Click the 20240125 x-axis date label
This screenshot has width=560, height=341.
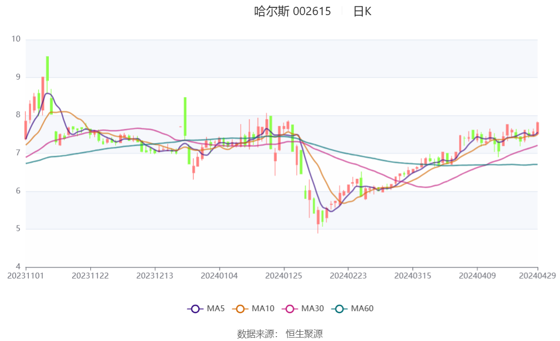point(283,276)
